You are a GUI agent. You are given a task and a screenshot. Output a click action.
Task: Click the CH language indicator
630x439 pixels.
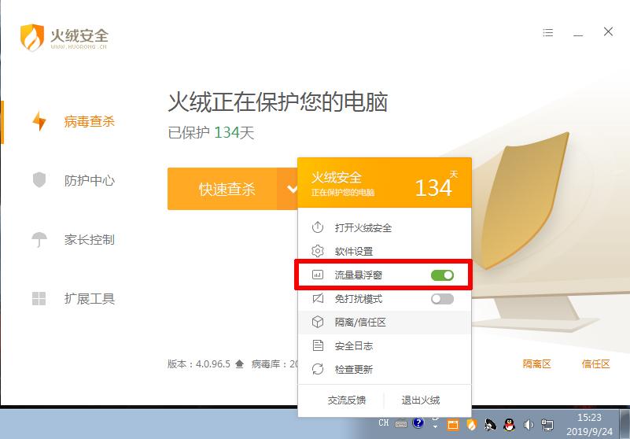(384, 422)
